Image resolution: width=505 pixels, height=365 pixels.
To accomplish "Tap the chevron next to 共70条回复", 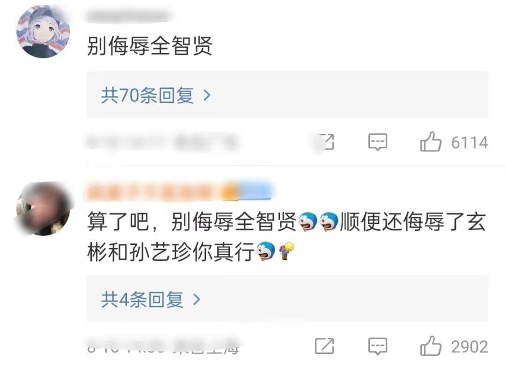I will pyautogui.click(x=207, y=95).
